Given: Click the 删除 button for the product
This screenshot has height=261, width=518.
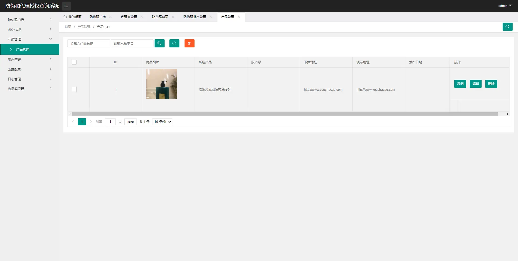Looking at the screenshot, I should pos(491,84).
